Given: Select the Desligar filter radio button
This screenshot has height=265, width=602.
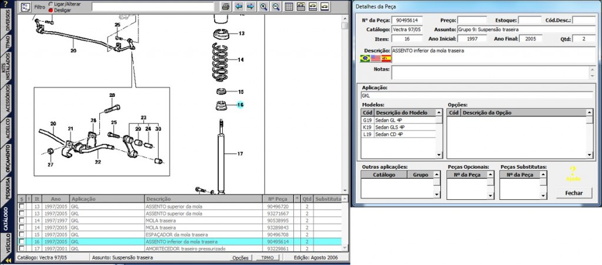Looking at the screenshot, I should (51, 11).
